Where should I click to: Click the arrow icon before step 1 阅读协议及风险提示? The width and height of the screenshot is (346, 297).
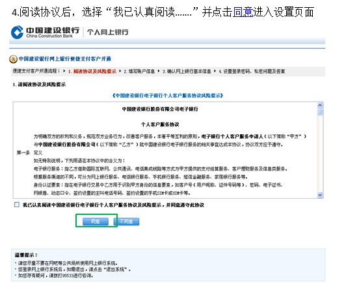point(64,71)
